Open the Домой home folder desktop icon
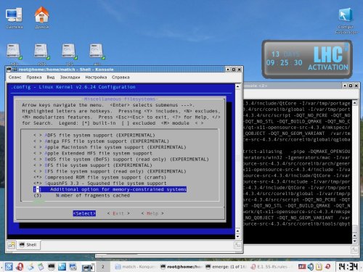 (42, 17)
